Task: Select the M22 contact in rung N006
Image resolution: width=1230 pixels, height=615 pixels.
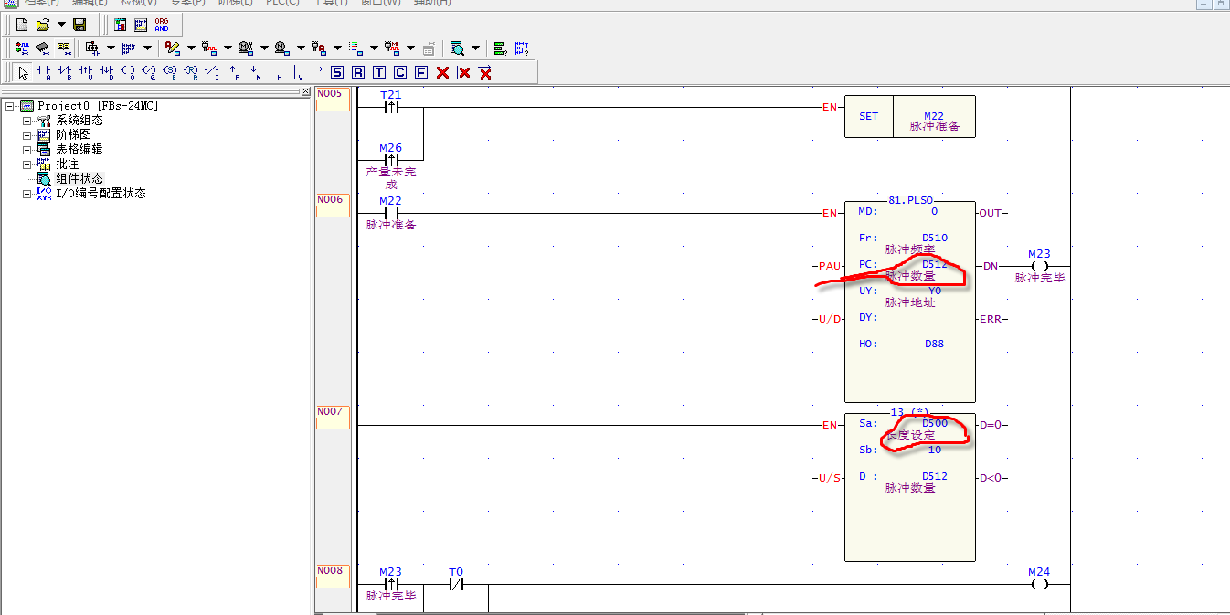Action: (390, 213)
